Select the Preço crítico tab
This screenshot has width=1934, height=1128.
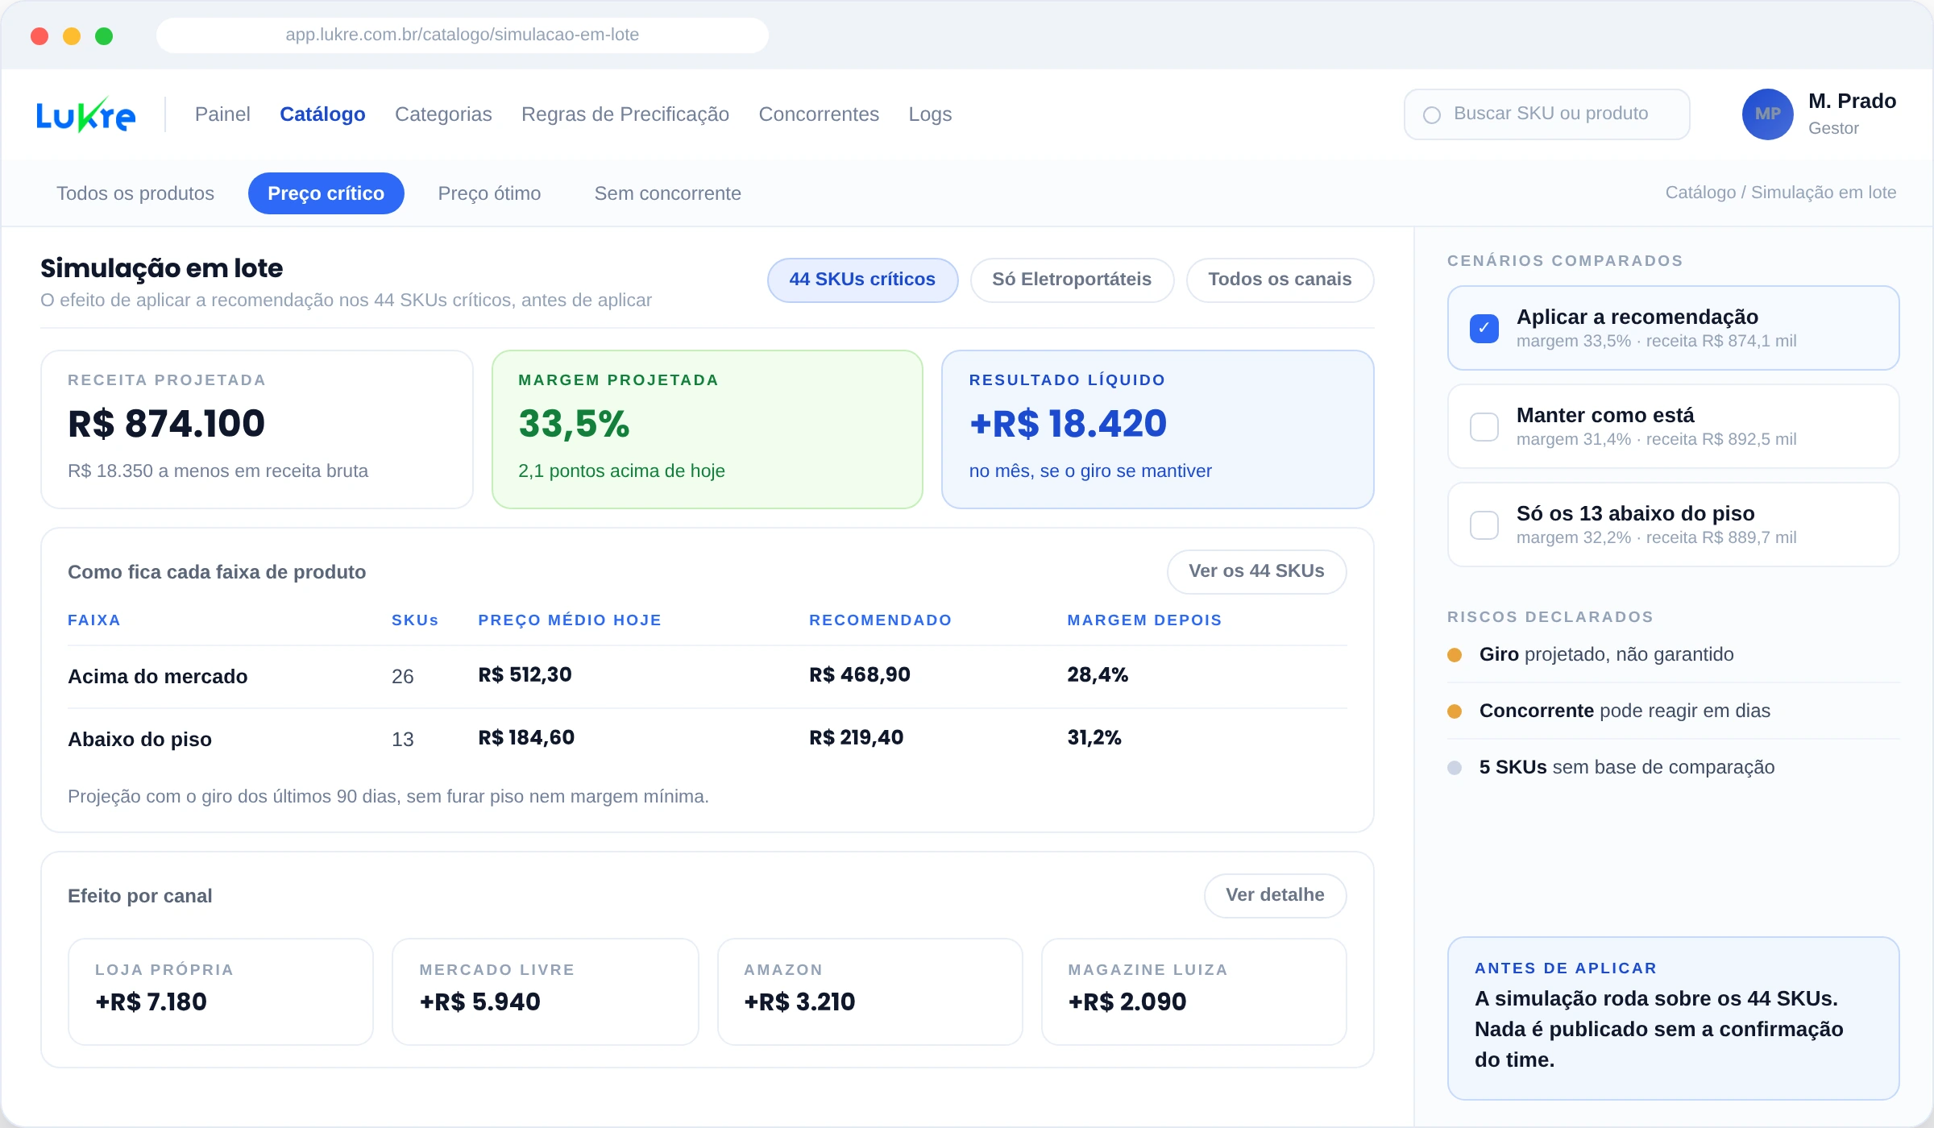pyautogui.click(x=326, y=193)
